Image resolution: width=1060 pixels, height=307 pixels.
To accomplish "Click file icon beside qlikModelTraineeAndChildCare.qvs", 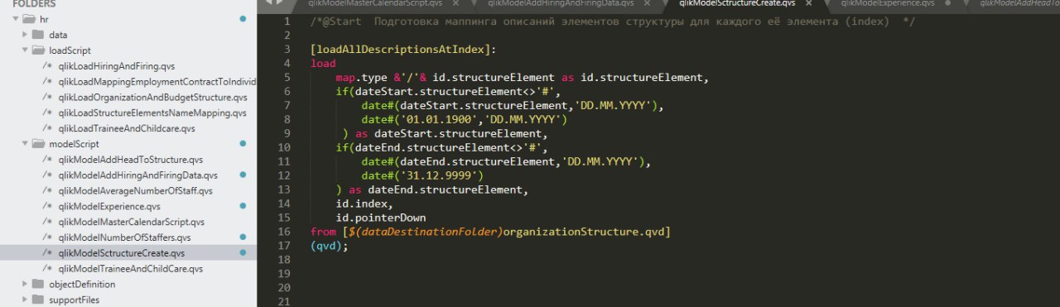I will (47, 269).
